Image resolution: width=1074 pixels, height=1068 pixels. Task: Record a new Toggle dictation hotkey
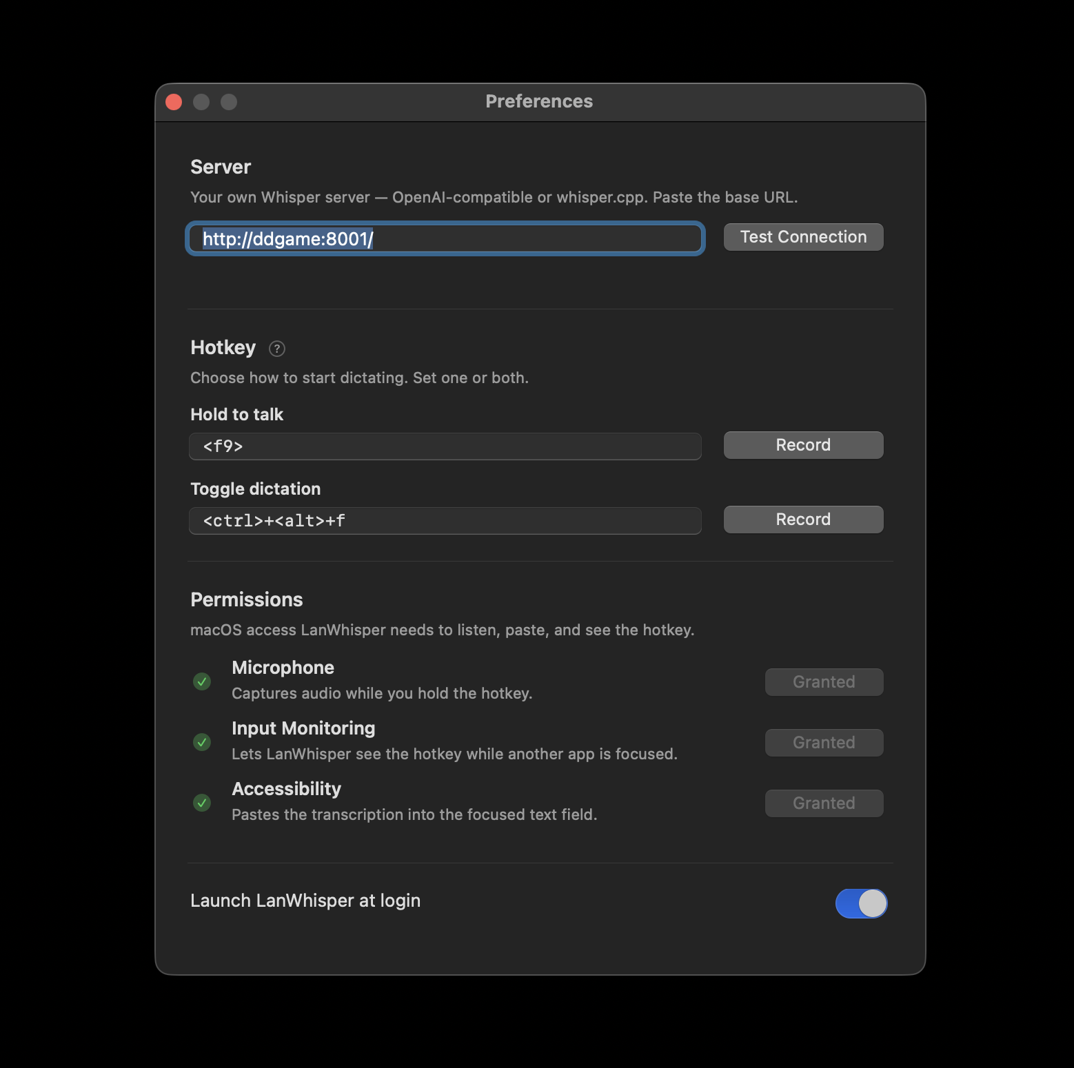[802, 519]
